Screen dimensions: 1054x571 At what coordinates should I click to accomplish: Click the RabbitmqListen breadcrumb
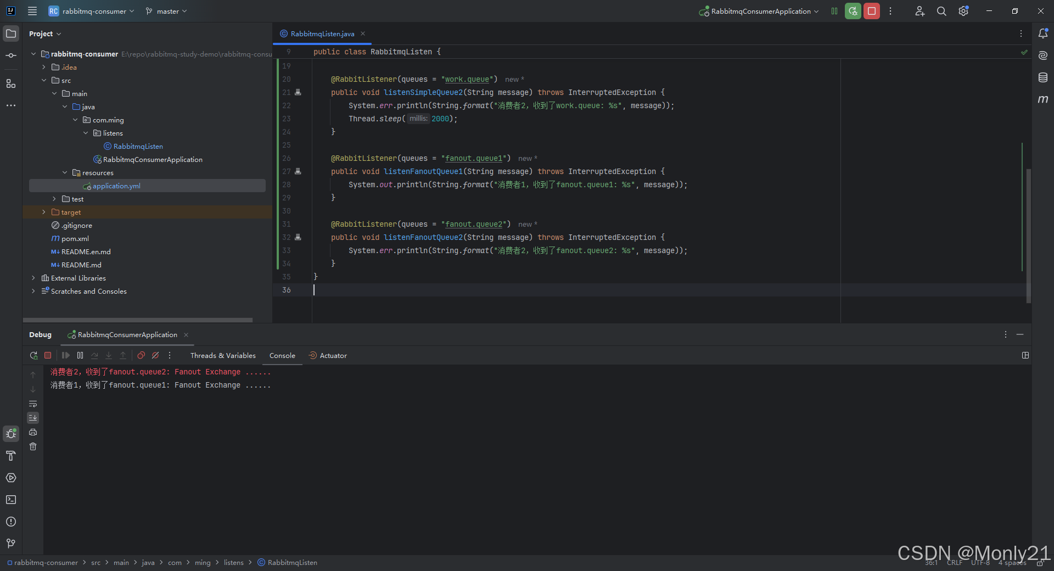click(x=288, y=562)
